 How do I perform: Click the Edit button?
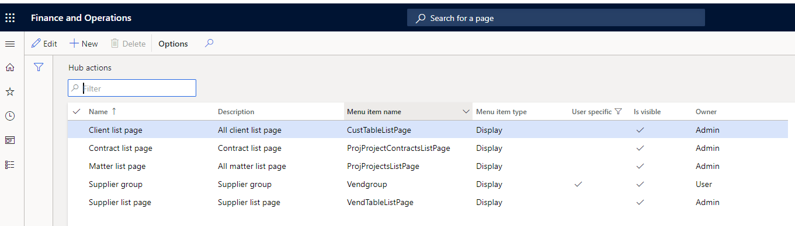click(x=44, y=44)
